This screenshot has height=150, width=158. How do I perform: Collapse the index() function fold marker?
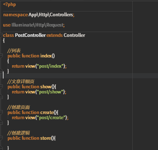point(1,55)
